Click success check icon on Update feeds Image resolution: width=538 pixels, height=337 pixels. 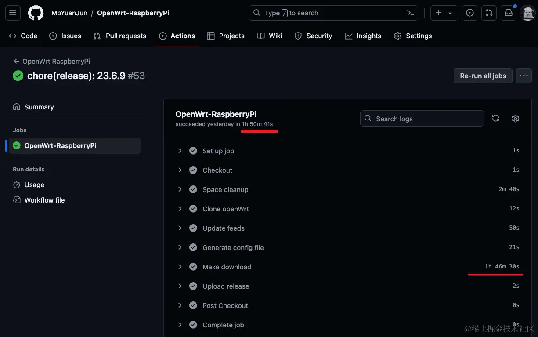click(193, 228)
